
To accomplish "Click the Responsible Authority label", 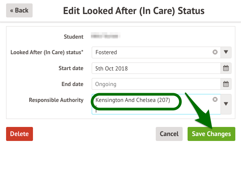I will [x=56, y=100].
